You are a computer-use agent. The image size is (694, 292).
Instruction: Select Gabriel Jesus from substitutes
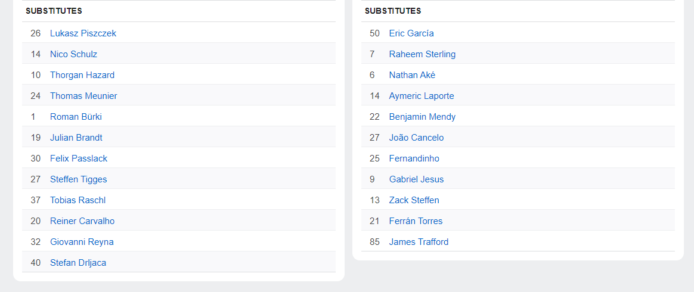click(x=416, y=179)
